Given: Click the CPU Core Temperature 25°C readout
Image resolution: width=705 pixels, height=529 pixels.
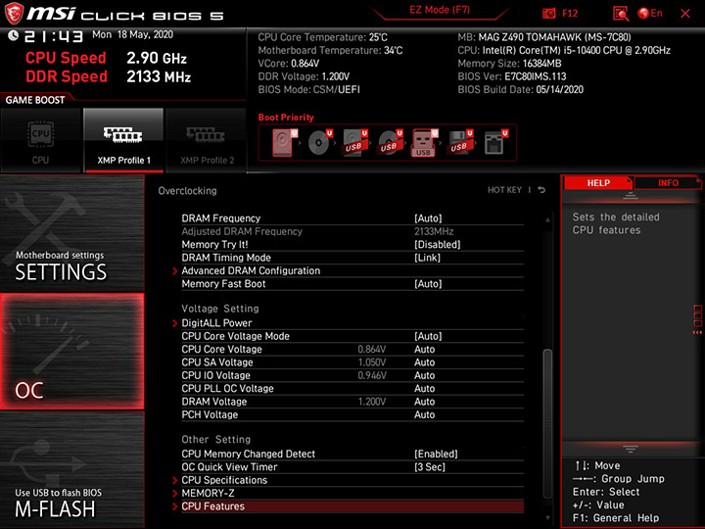Looking at the screenshot, I should [322, 37].
